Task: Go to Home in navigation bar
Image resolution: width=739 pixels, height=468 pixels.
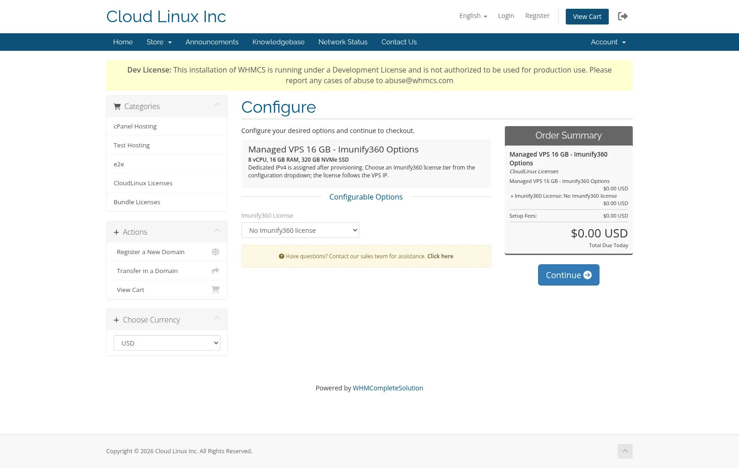Action: click(x=123, y=42)
